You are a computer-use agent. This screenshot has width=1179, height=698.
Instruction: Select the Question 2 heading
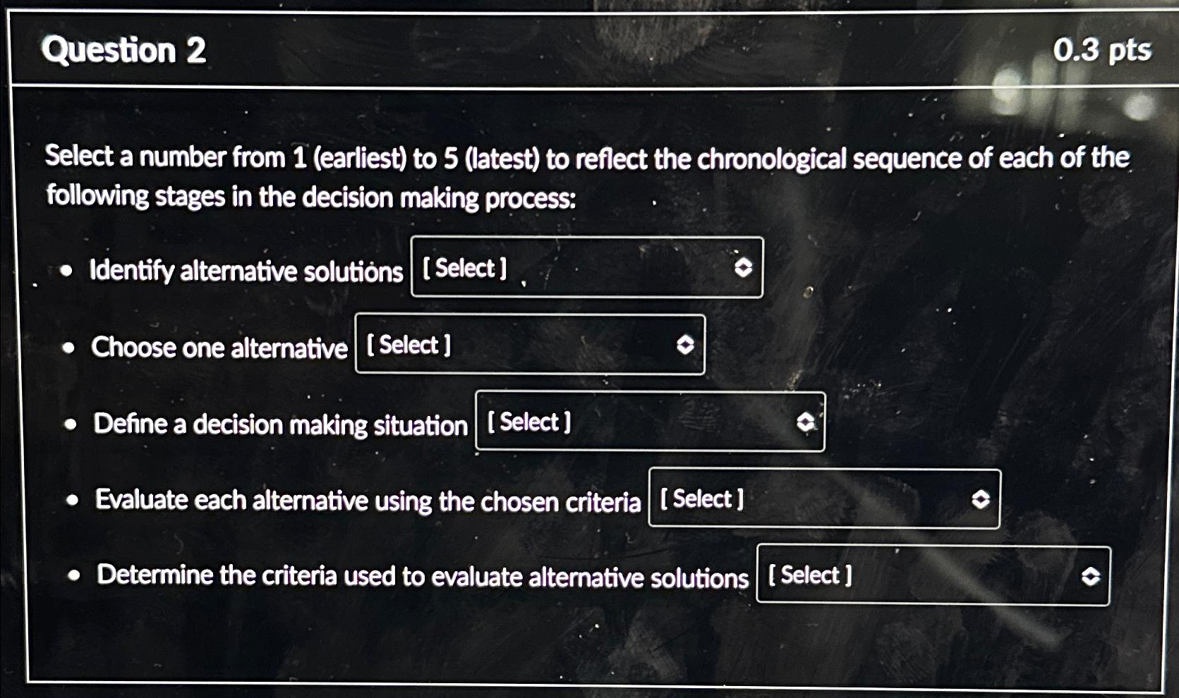pos(123,51)
